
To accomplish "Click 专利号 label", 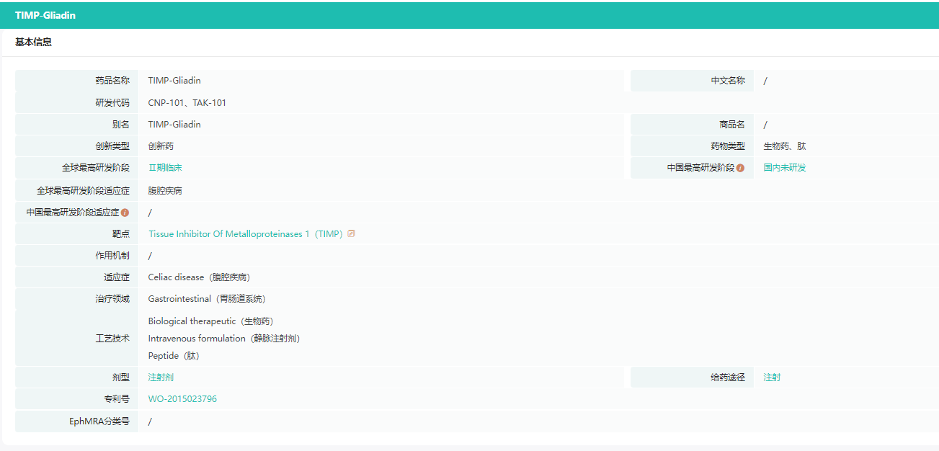I will (117, 399).
